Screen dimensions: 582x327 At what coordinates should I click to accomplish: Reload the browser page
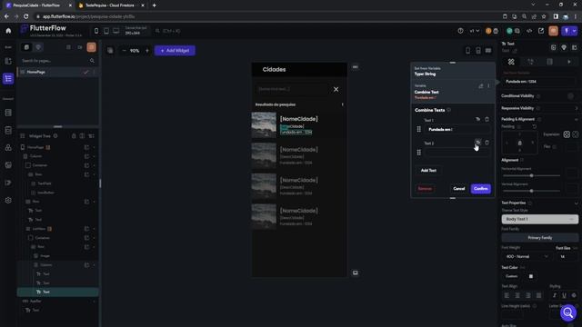pyautogui.click(x=26, y=16)
